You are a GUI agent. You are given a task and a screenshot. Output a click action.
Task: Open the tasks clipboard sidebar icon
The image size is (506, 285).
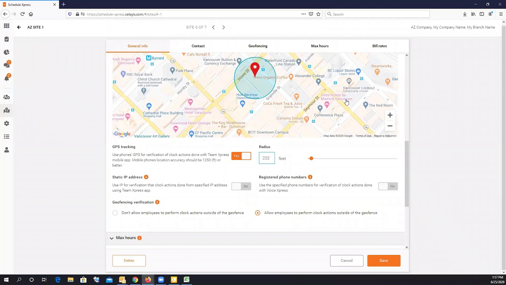[x=6, y=39]
